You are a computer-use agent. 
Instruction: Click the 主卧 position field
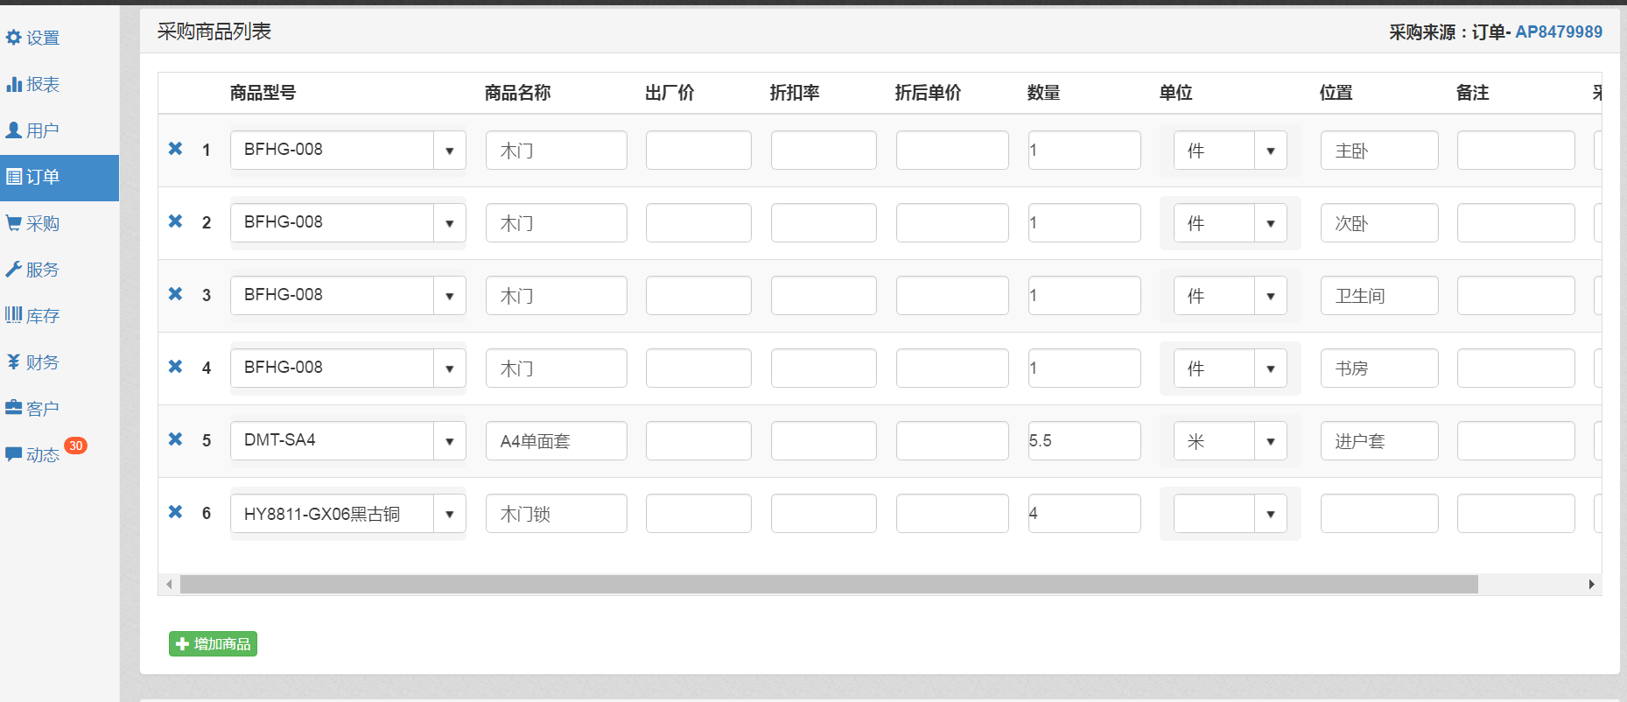click(x=1379, y=151)
